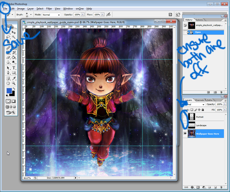
Task: Create new snapshot in History panel
Action: (x=215, y=92)
